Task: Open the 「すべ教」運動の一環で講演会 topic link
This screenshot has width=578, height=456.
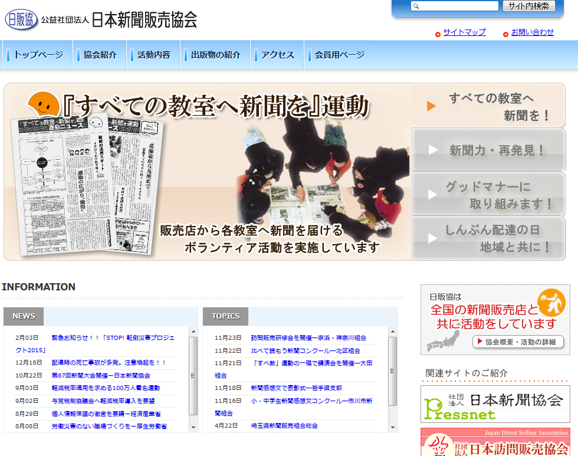Action: click(294, 369)
